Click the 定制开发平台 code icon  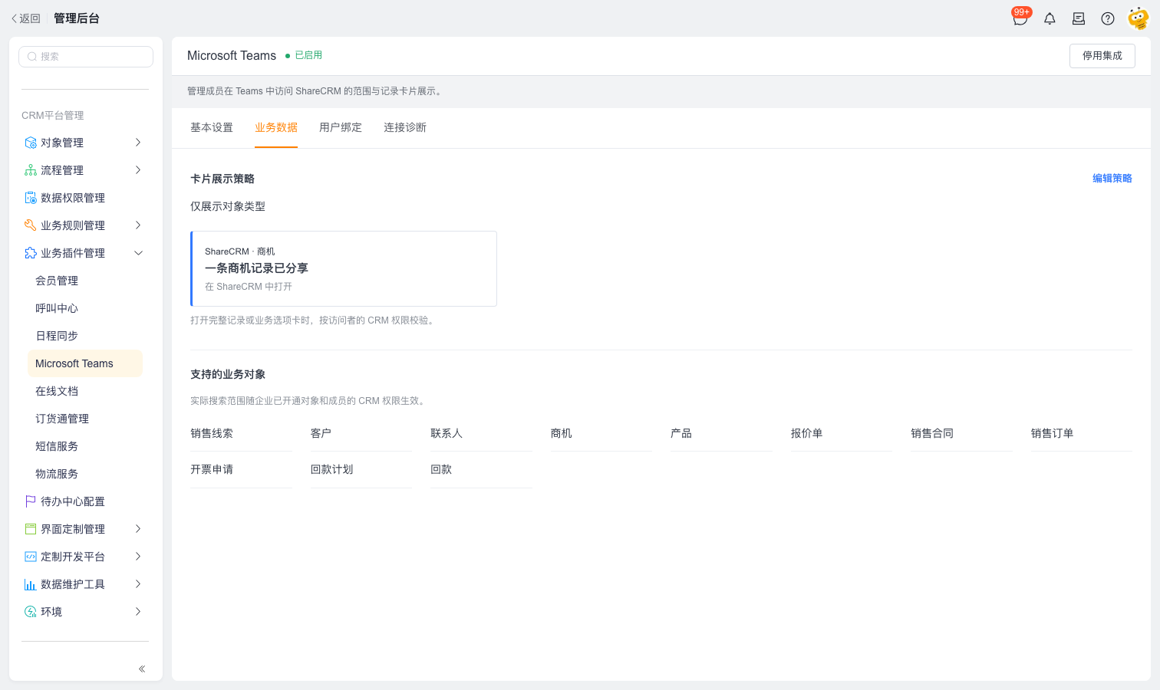point(31,557)
